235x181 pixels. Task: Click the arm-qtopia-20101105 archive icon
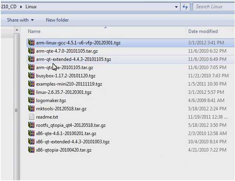(x=31, y=67)
